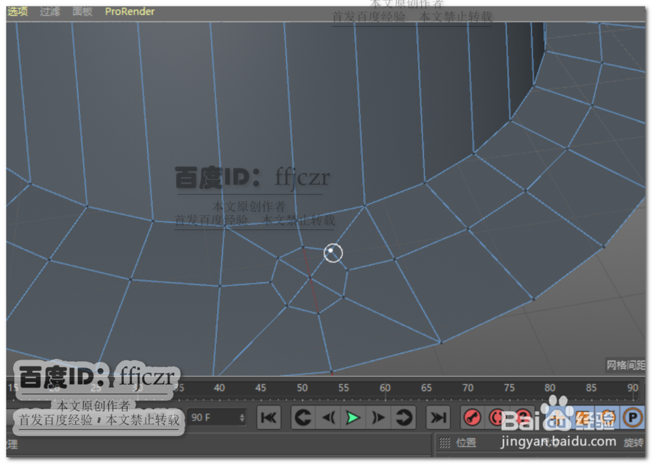Click frame 70 on the timeline ruler

click(x=467, y=388)
